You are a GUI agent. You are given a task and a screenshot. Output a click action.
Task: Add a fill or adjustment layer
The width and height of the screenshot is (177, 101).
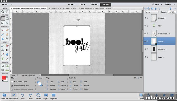coord(149,9)
